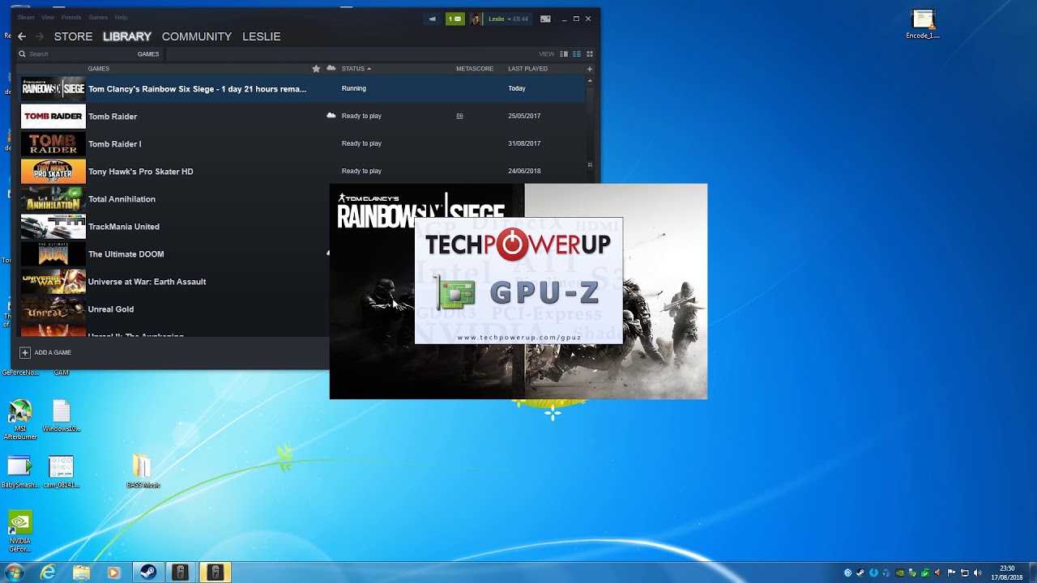Viewport: 1037px width, 583px height.
Task: Sort by the LAST PLAYED column header
Action: click(x=527, y=69)
